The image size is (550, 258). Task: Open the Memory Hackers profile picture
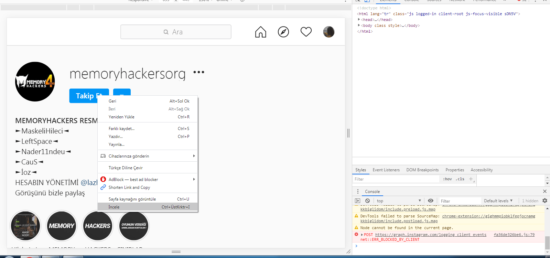(x=35, y=82)
